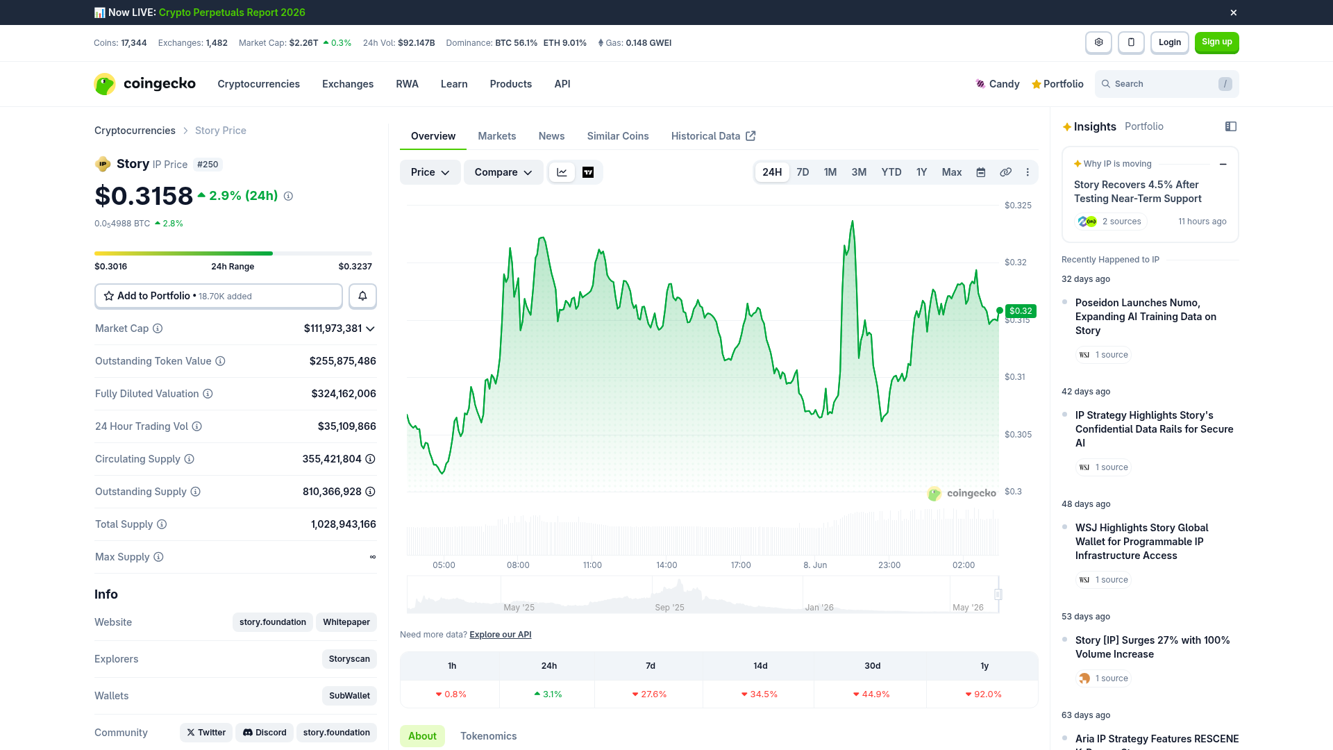Open Products navigation menu

tap(511, 84)
